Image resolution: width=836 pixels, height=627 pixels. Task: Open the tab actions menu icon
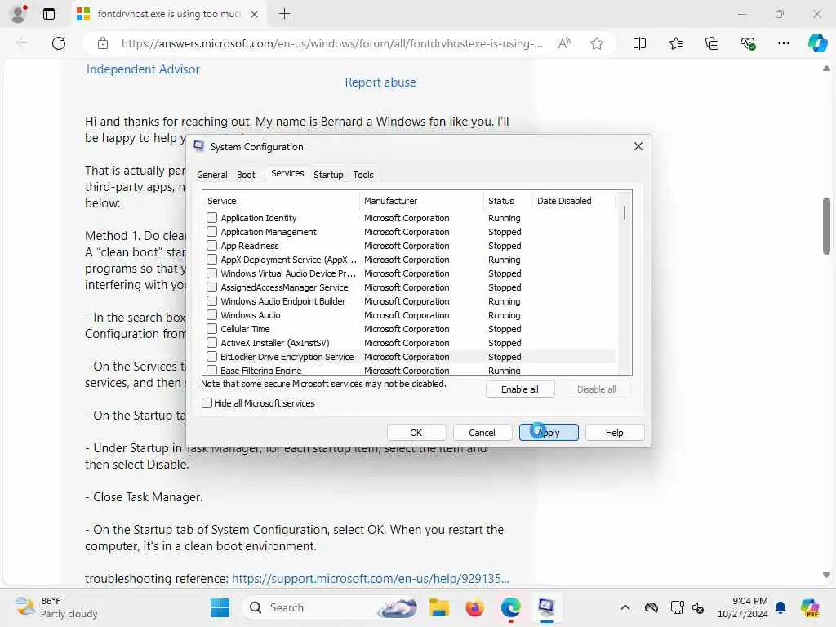click(x=48, y=14)
